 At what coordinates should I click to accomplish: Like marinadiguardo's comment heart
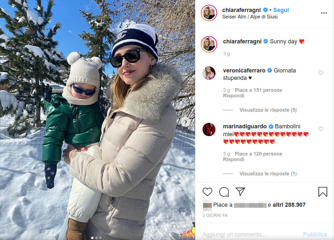[321, 129]
